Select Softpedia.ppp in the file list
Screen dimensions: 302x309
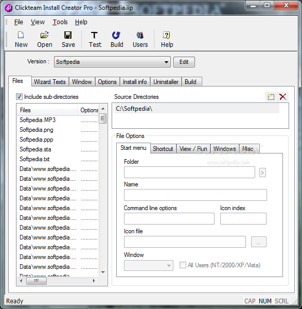point(37,140)
